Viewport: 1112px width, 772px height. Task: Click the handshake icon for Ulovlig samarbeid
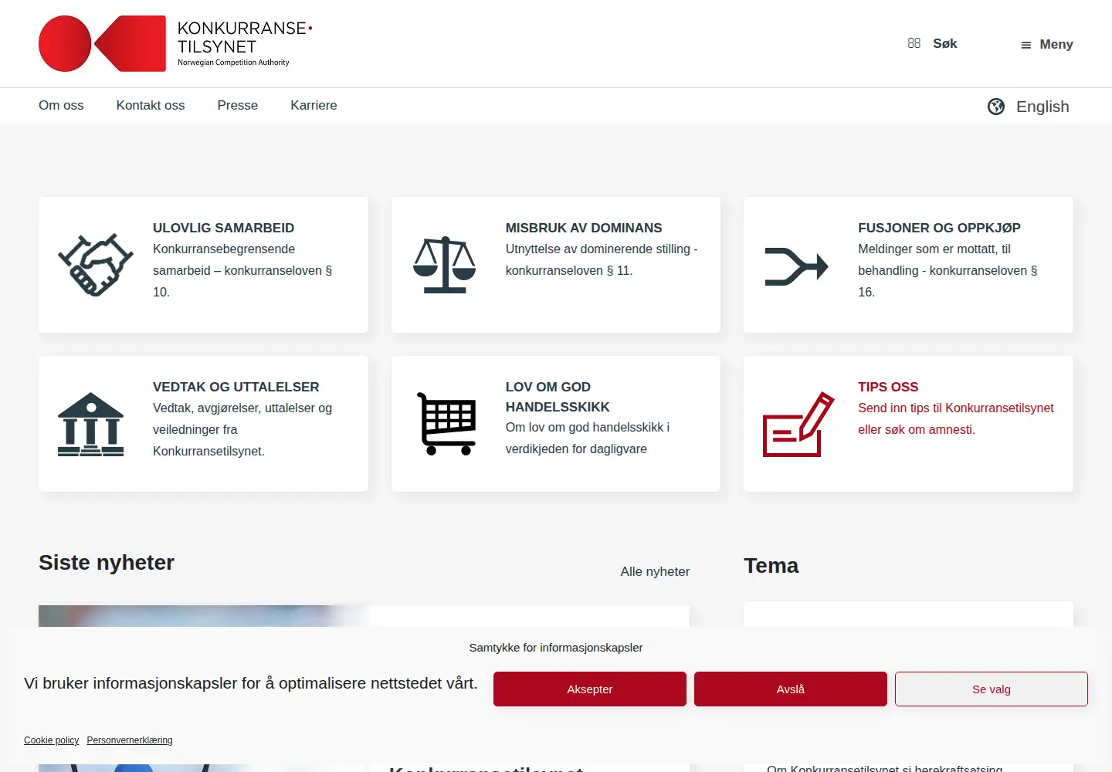click(x=96, y=265)
